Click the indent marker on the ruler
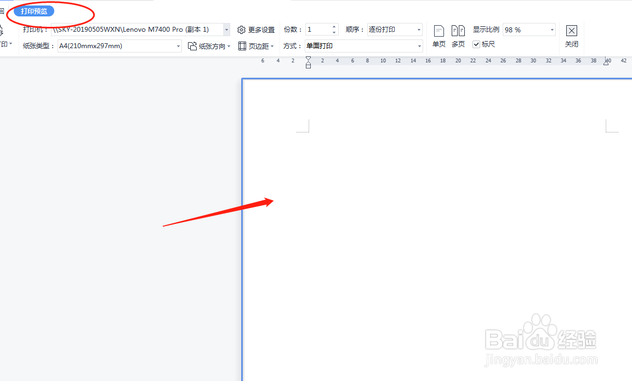The height and width of the screenshot is (381, 632). pyautogui.click(x=308, y=63)
